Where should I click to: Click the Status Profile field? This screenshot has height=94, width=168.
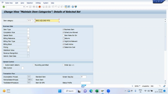[x=86, y=83]
